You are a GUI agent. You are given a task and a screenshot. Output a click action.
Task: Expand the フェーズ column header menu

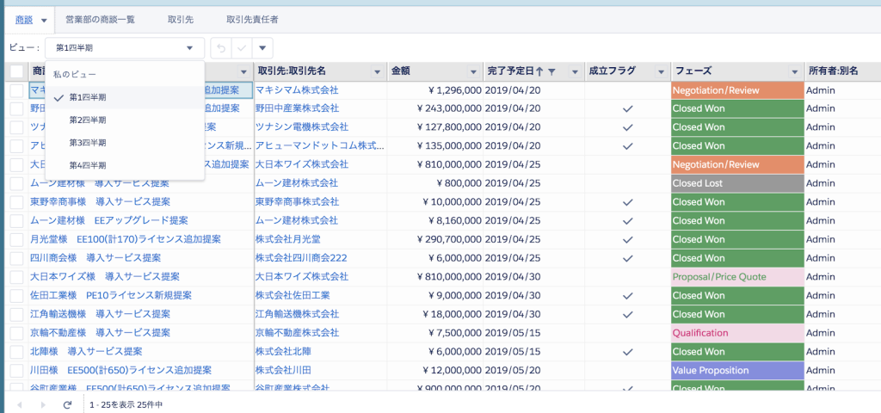tap(795, 71)
